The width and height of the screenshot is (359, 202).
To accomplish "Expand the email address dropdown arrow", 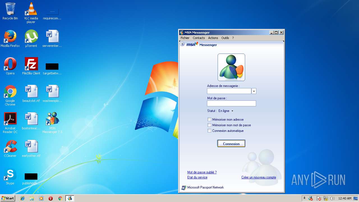I will 254,91.
